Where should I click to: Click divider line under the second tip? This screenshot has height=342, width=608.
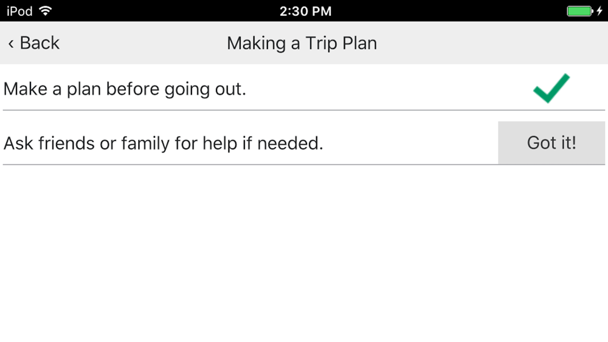pos(304,164)
